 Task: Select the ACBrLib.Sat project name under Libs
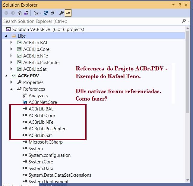[x=35, y=69]
